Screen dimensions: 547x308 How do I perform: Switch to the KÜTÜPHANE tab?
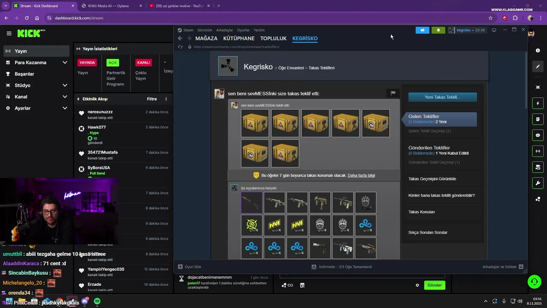(239, 38)
